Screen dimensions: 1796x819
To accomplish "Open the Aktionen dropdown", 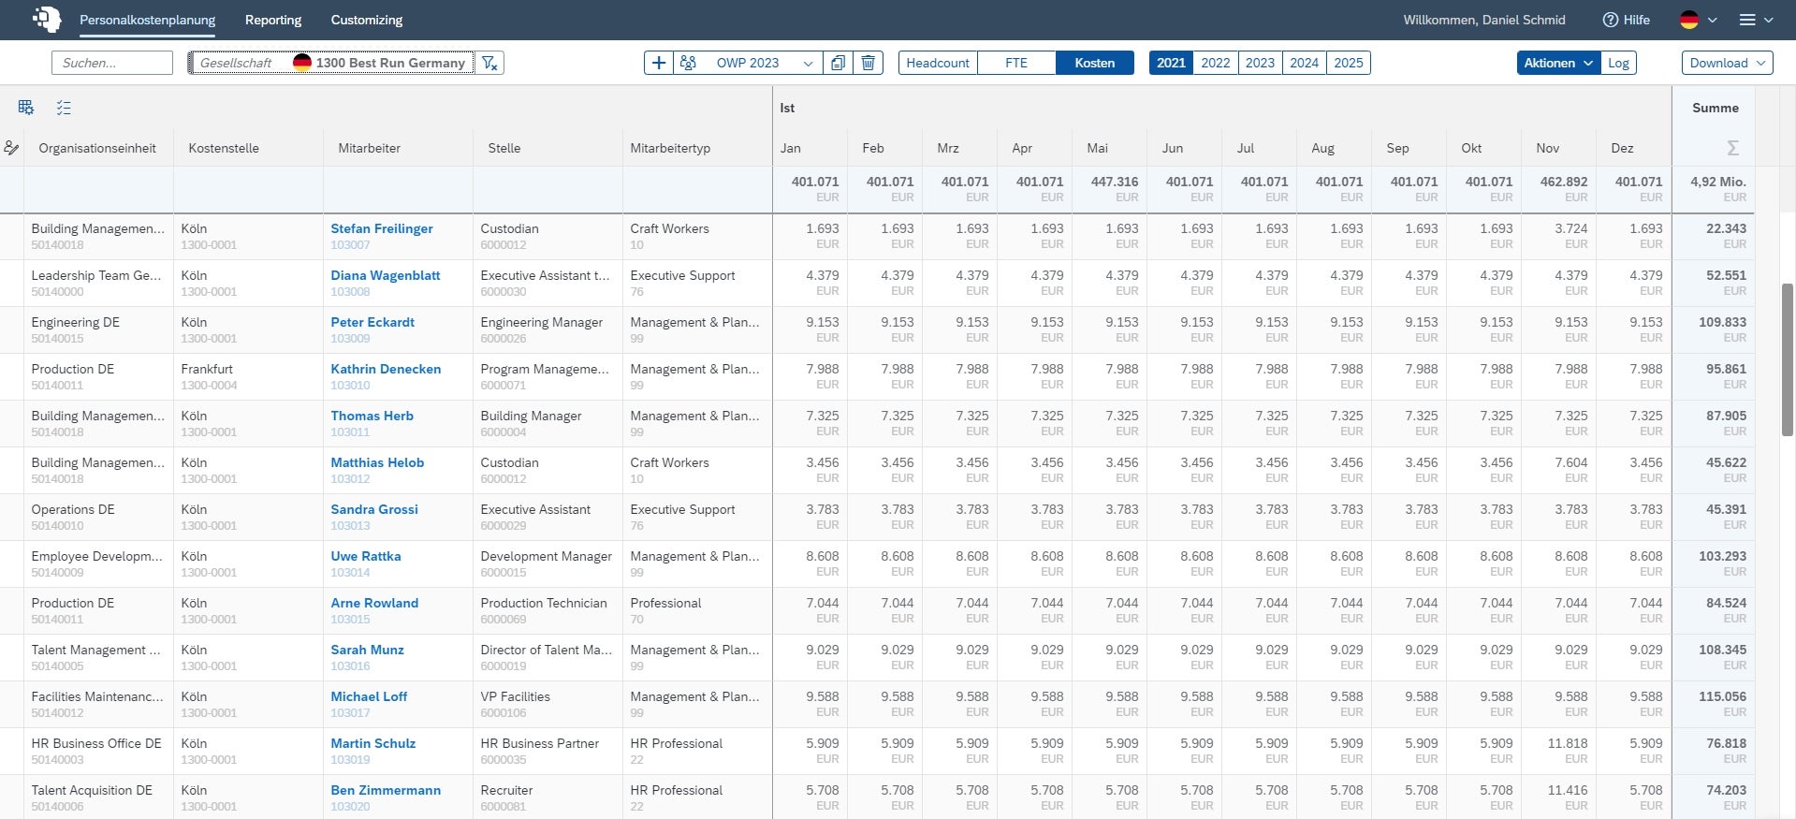I will pyautogui.click(x=1557, y=63).
